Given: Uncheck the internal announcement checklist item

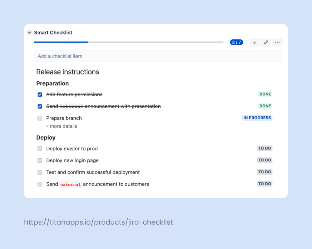Looking at the screenshot, I should pos(40,106).
